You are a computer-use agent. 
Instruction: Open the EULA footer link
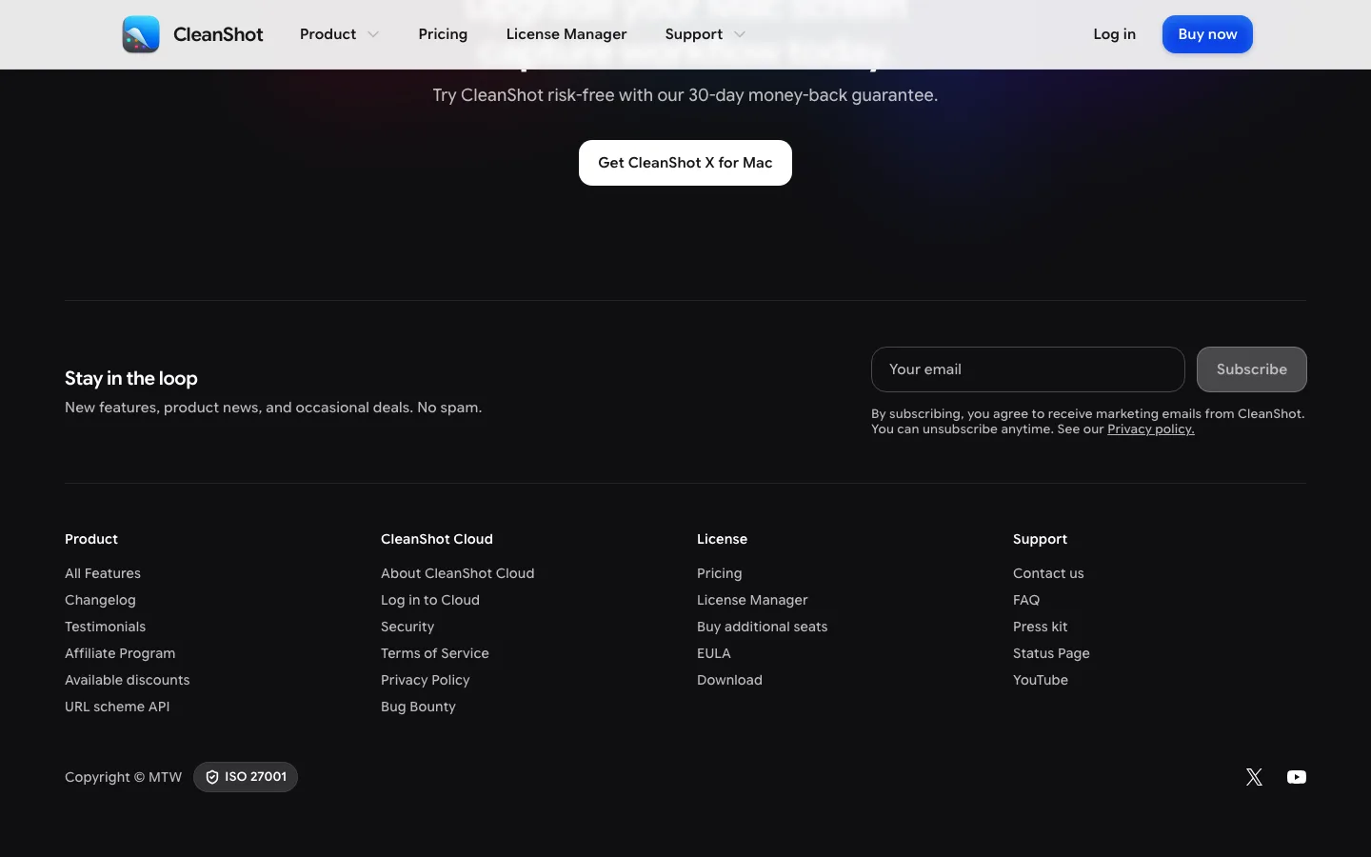tap(714, 653)
